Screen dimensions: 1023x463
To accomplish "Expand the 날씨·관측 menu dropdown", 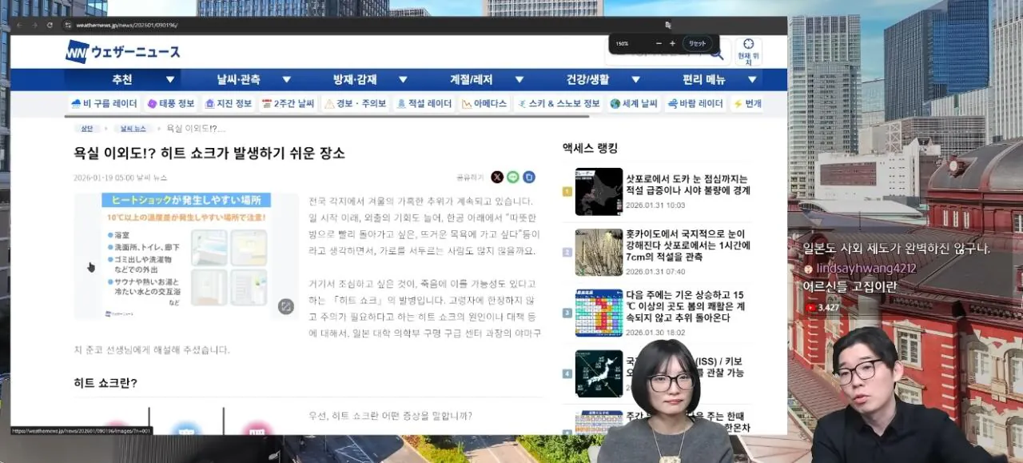I will pos(286,80).
